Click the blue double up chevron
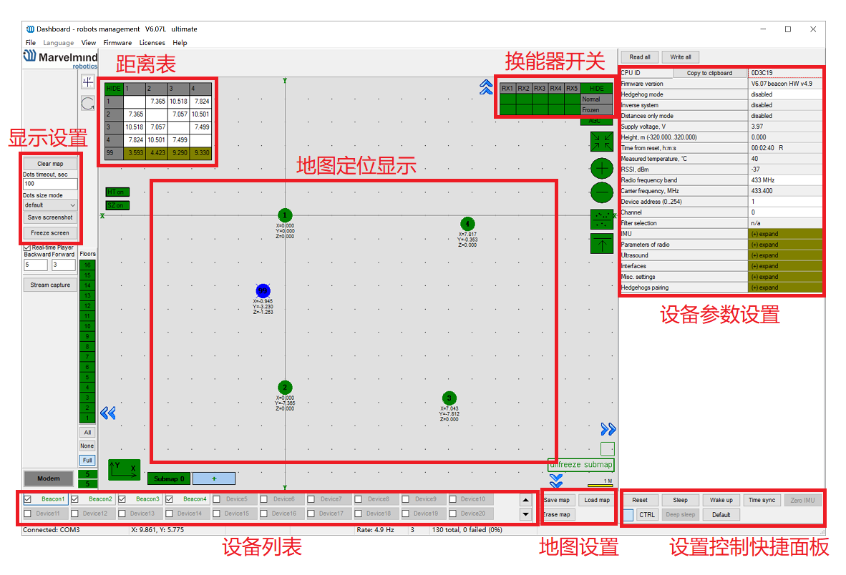846x575 pixels. [486, 87]
